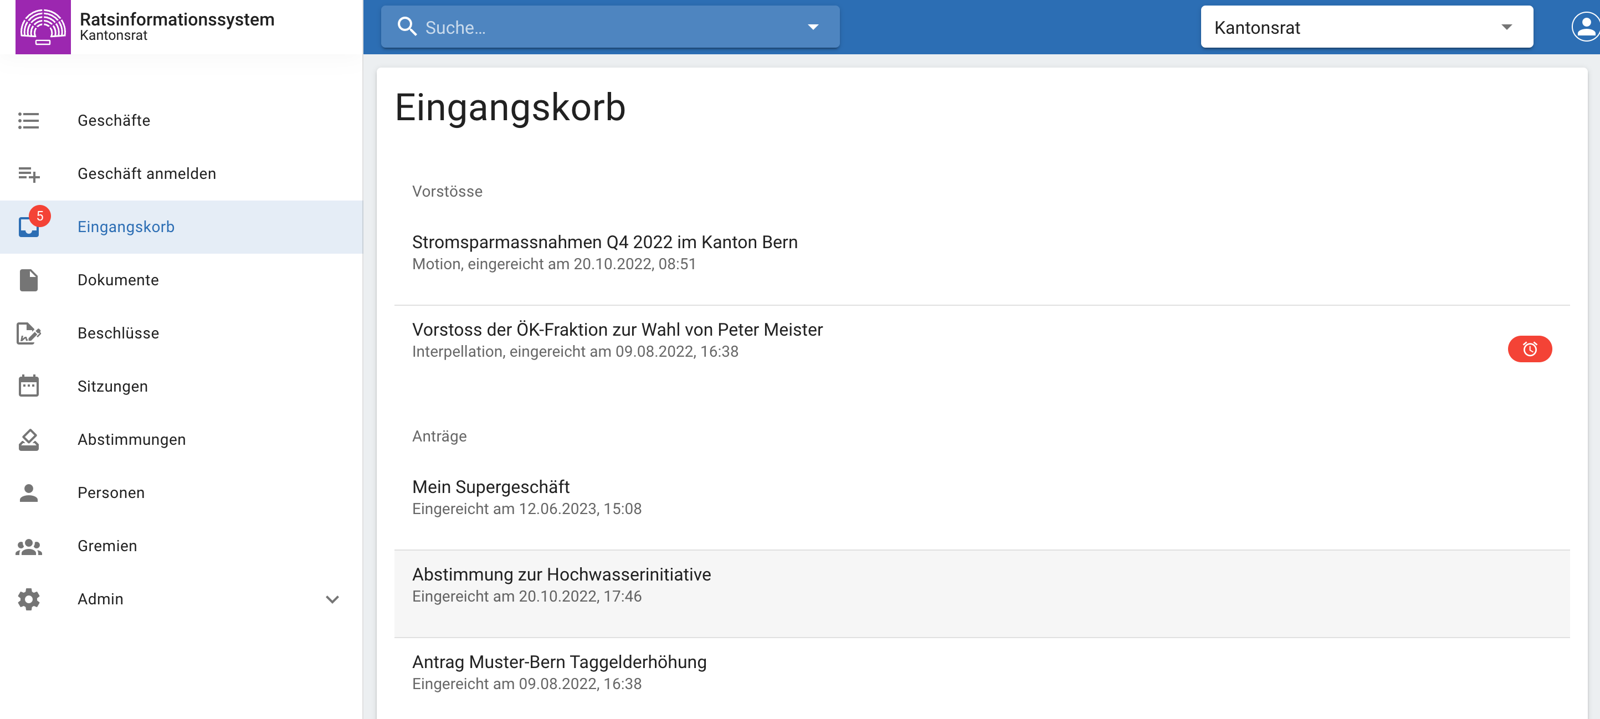Screen dimensions: 1600x719
Task: Go to Personen in sidebar
Action: (x=111, y=493)
